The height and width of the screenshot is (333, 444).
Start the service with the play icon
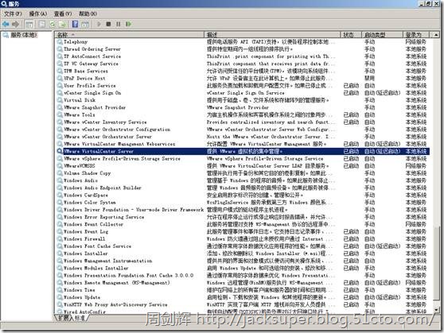coord(99,25)
